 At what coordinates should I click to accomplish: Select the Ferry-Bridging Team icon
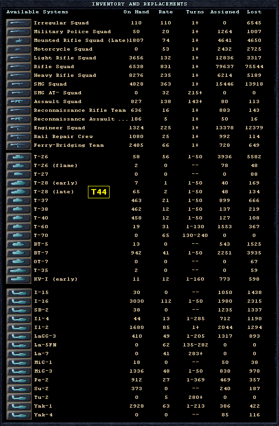[18, 145]
